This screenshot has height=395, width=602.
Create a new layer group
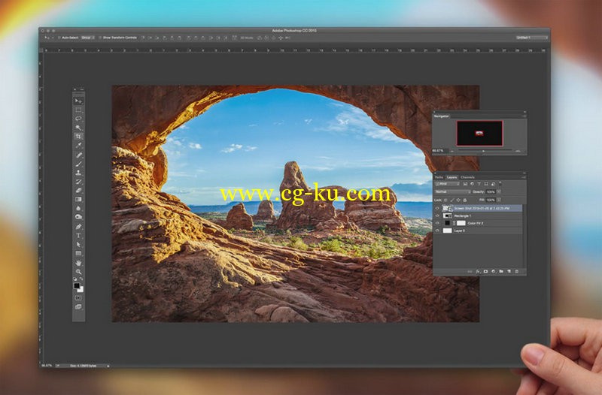(x=501, y=271)
